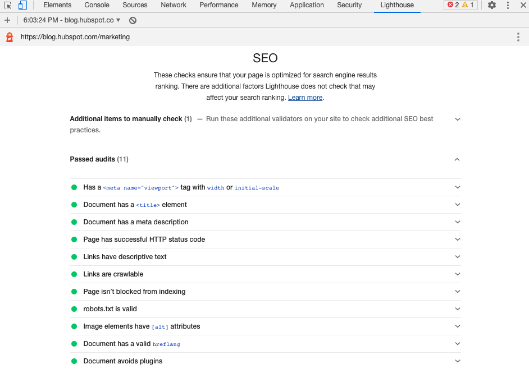Open DevTools settings gear

pyautogui.click(x=492, y=5)
